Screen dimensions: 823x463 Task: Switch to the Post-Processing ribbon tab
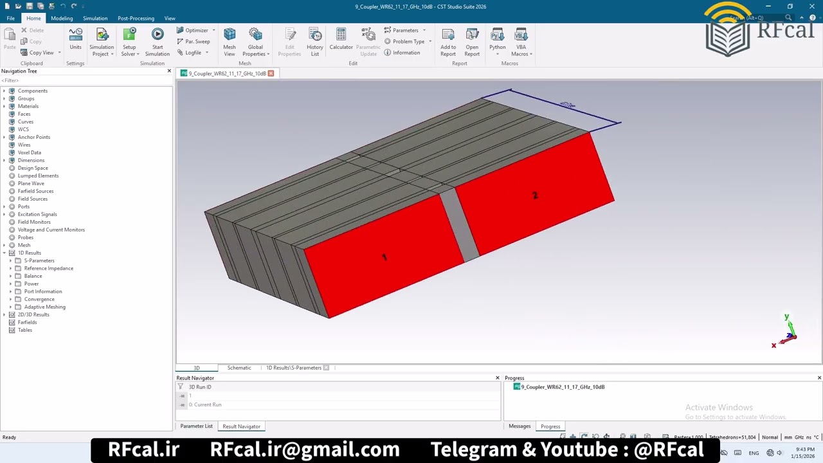pyautogui.click(x=136, y=18)
